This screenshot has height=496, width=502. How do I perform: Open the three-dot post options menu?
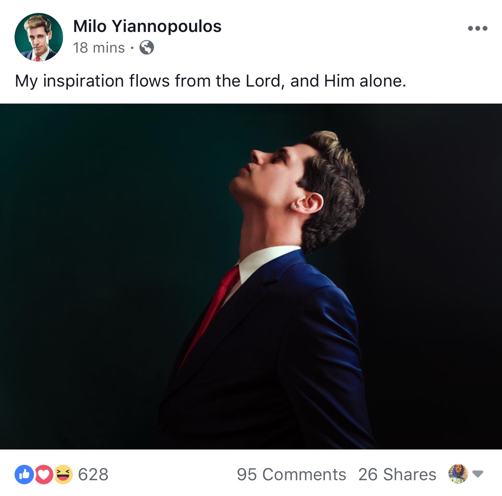(x=477, y=28)
